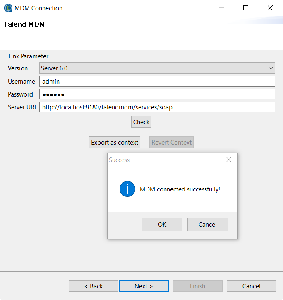This screenshot has width=283, height=300.
Task: Proceed with the Next button
Action: pyautogui.click(x=144, y=286)
